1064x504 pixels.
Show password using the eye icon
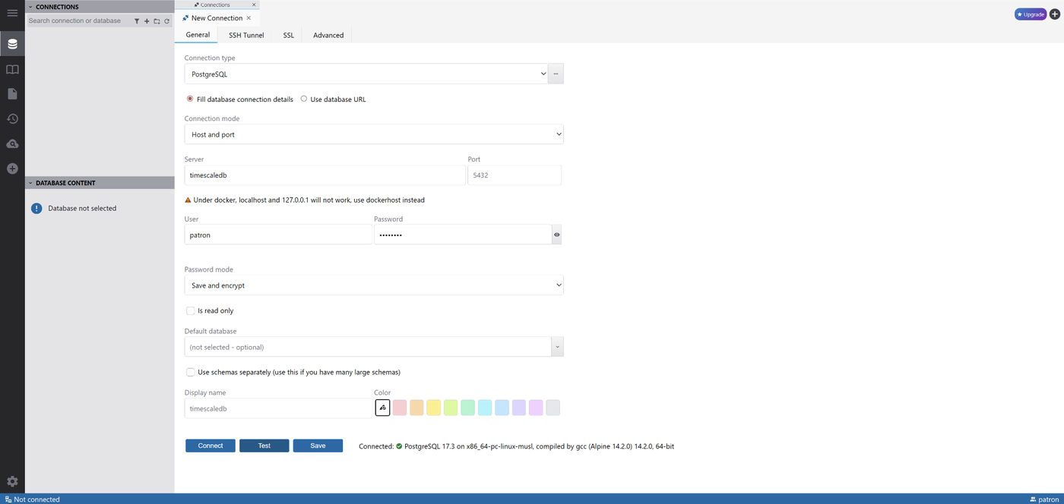point(556,235)
